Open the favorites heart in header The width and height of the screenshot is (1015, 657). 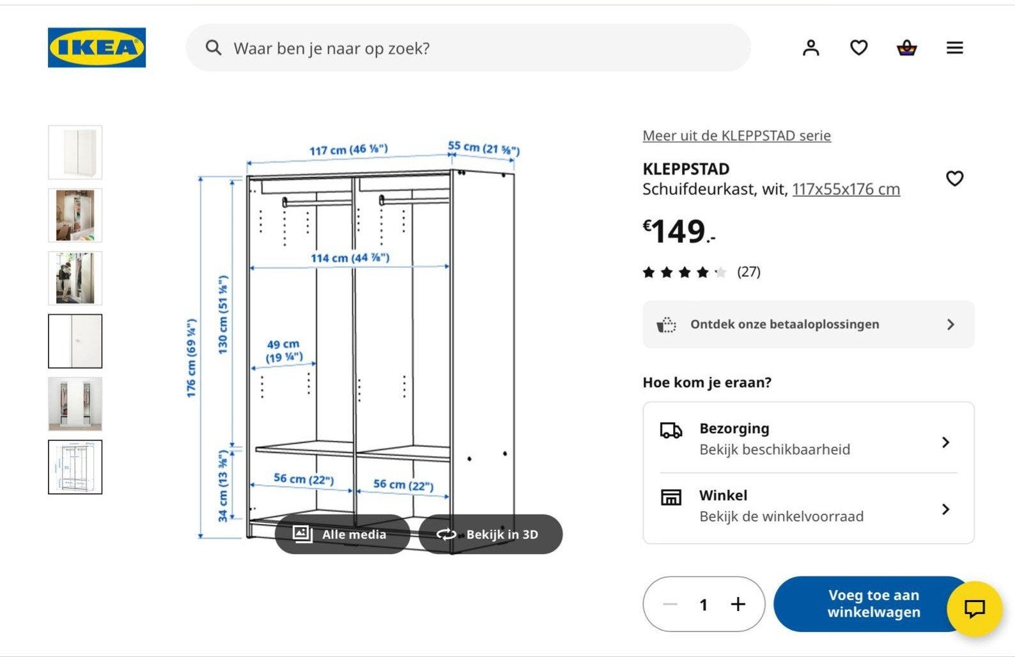coord(858,48)
